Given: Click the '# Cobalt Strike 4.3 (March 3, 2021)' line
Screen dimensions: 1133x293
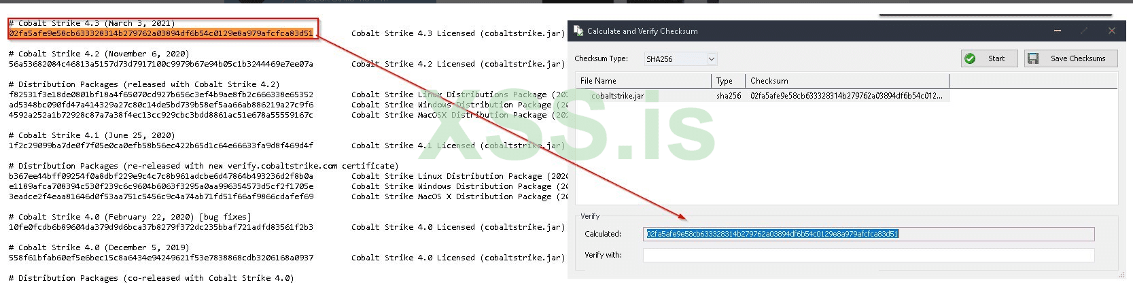Looking at the screenshot, I should coord(92,23).
